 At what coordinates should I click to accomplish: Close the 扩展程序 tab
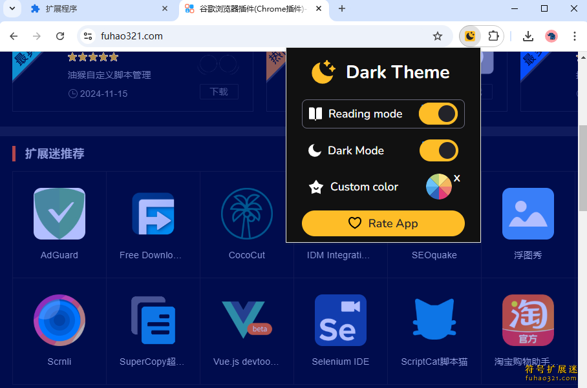click(x=165, y=8)
